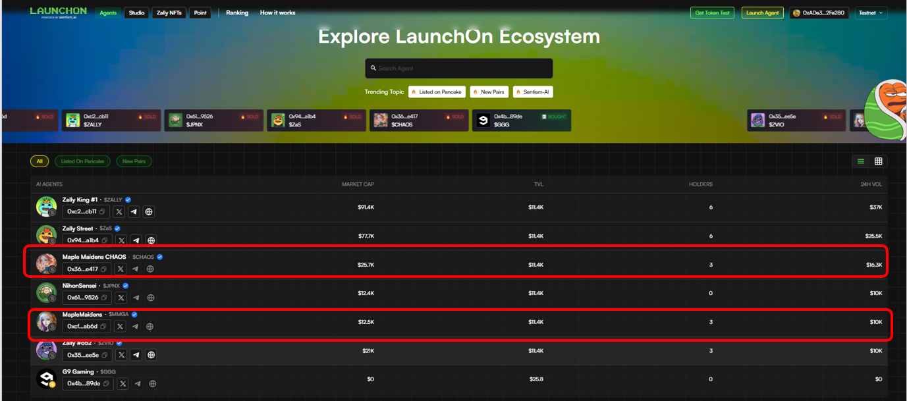
Task: Open $ZVIO sold ticker card
Action: click(796, 120)
